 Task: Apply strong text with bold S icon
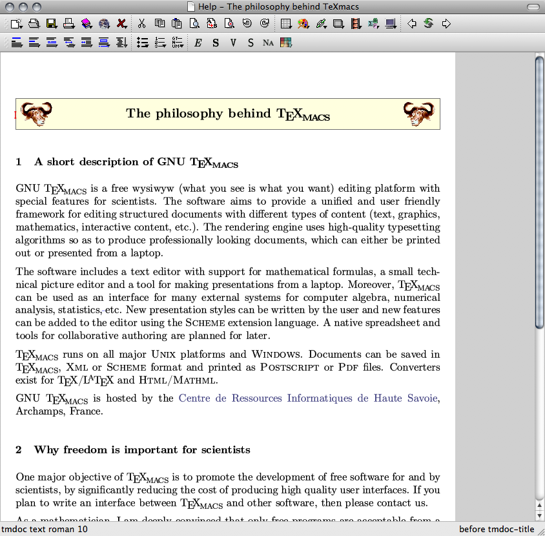[216, 43]
